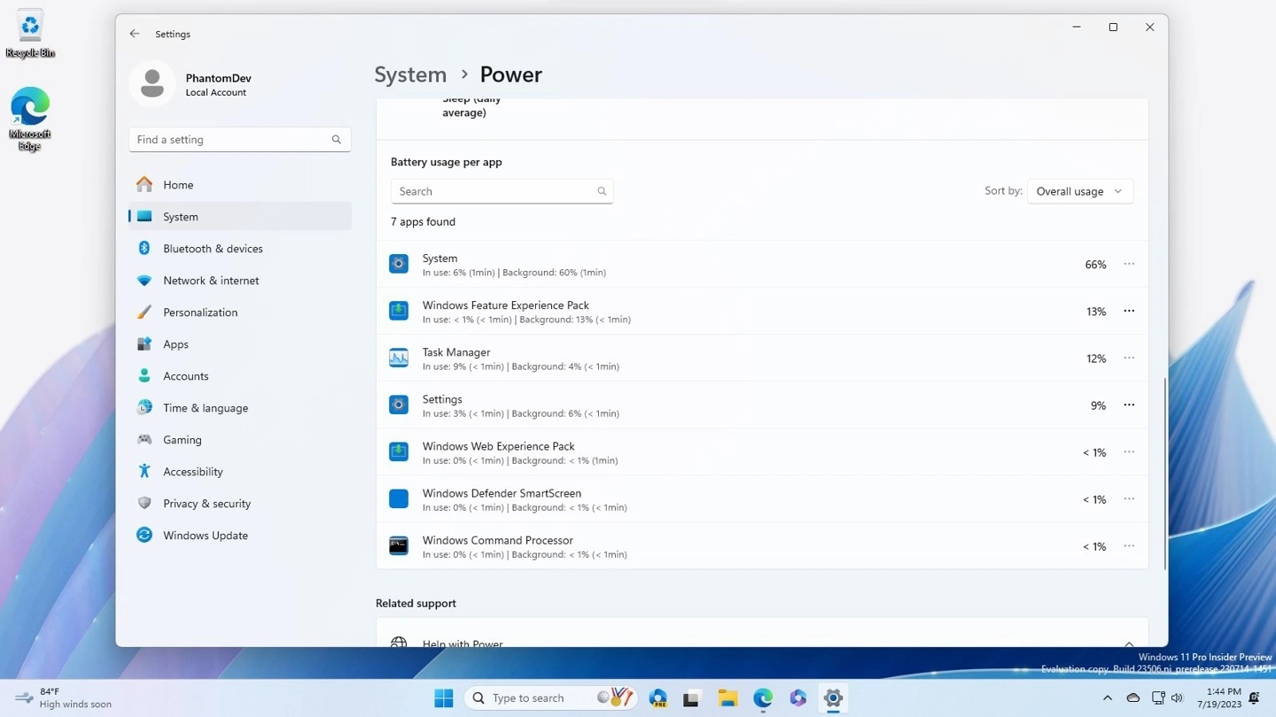Click the Network & internet icon

pos(144,280)
